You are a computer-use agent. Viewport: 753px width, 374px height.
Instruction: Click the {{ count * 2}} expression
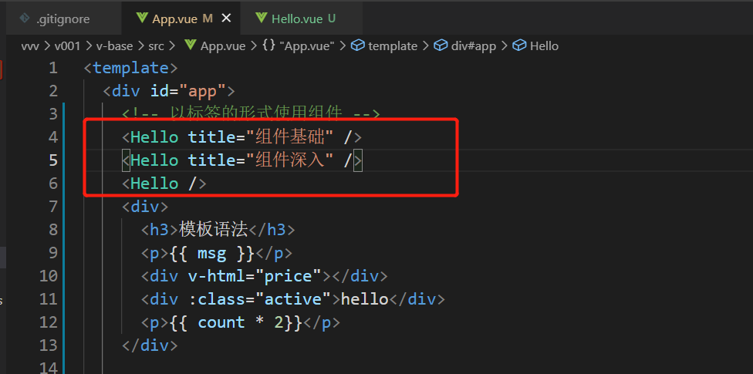point(235,322)
